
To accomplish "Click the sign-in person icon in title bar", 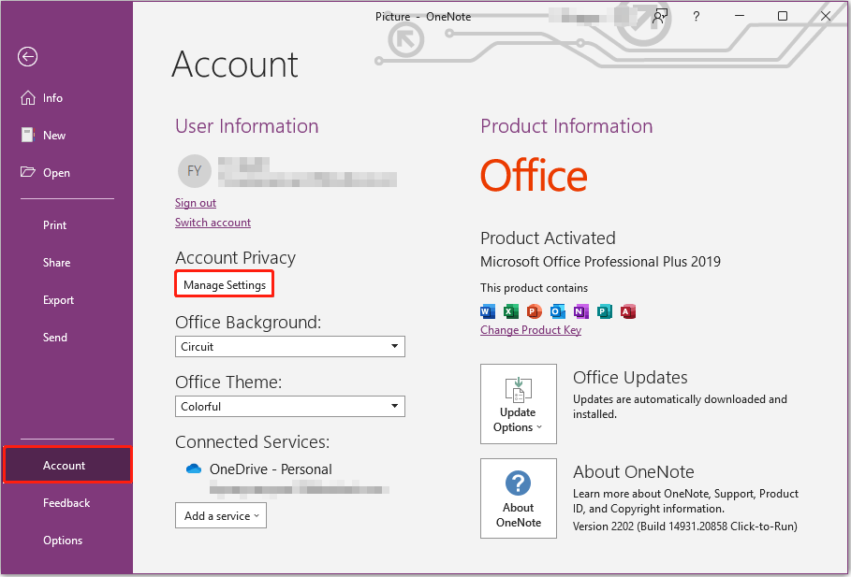I will [661, 16].
